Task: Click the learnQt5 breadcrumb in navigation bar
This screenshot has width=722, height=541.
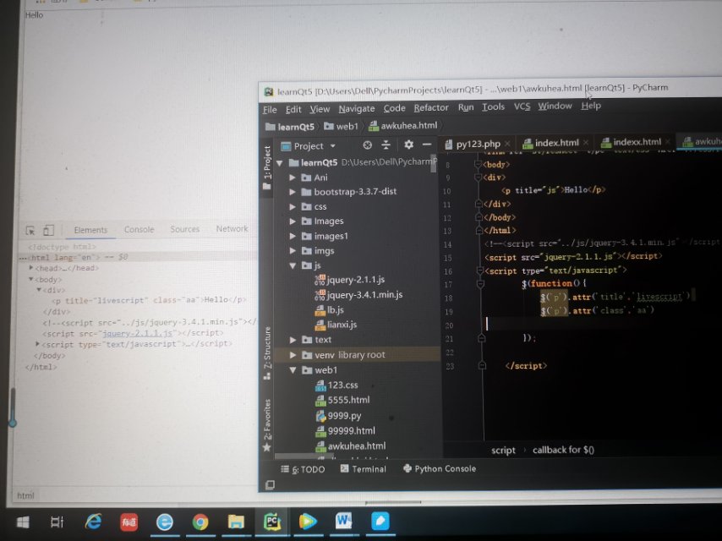Action: click(x=290, y=127)
